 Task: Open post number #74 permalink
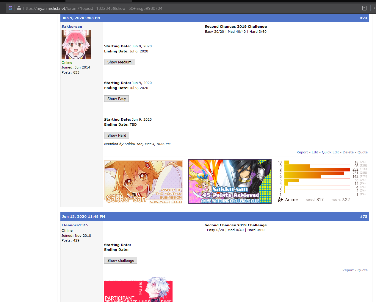pyautogui.click(x=364, y=18)
